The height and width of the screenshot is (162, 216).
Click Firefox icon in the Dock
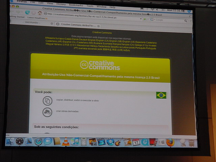(170, 142)
